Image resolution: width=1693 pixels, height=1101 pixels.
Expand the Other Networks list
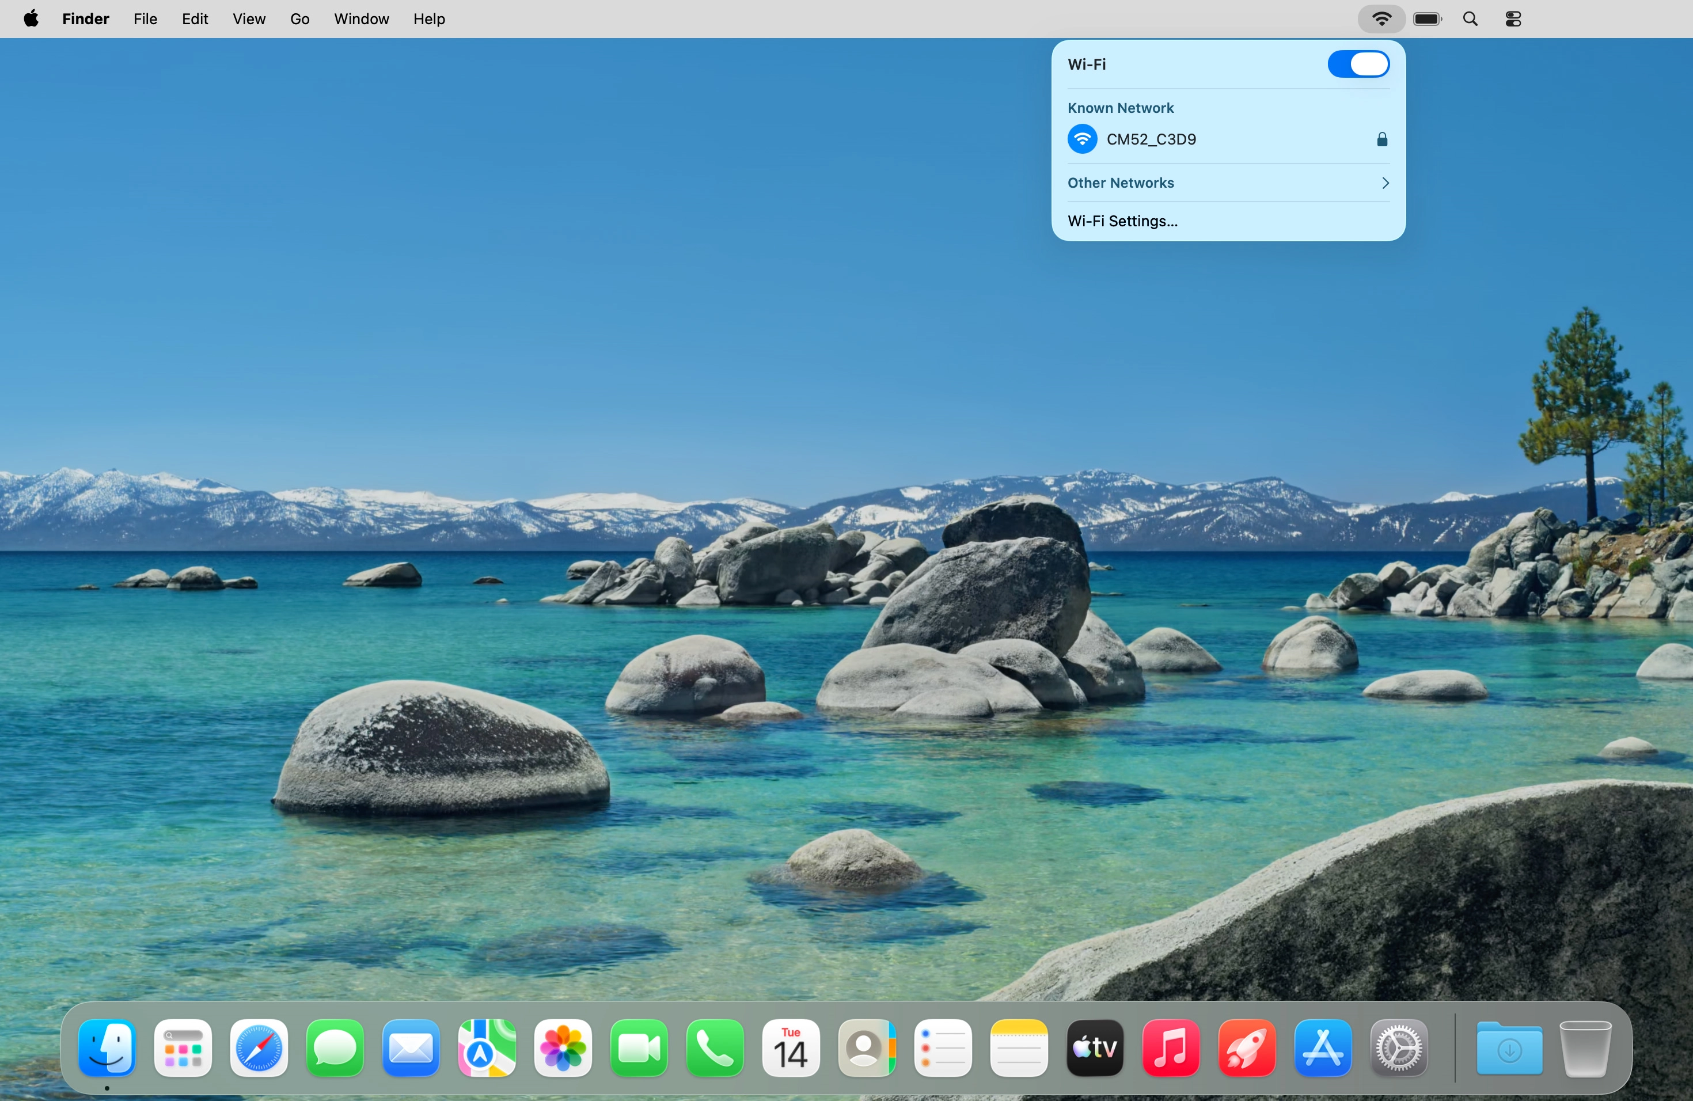click(1228, 183)
